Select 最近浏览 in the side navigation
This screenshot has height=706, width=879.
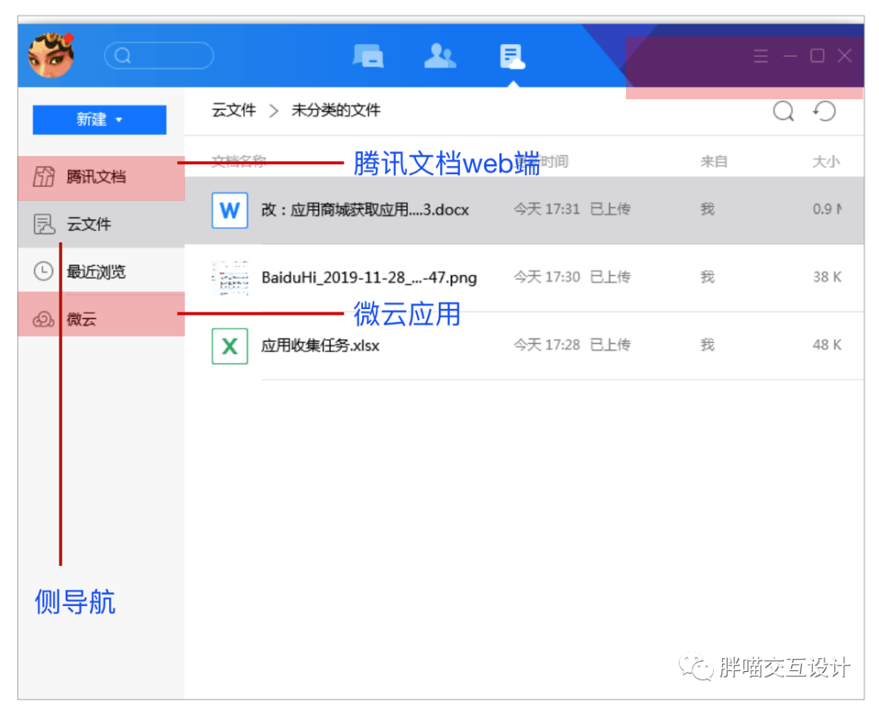coord(102,272)
